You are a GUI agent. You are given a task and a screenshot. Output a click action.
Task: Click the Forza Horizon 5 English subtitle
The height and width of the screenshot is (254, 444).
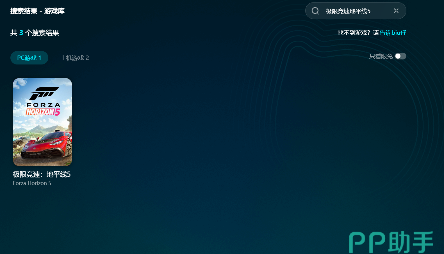32,183
